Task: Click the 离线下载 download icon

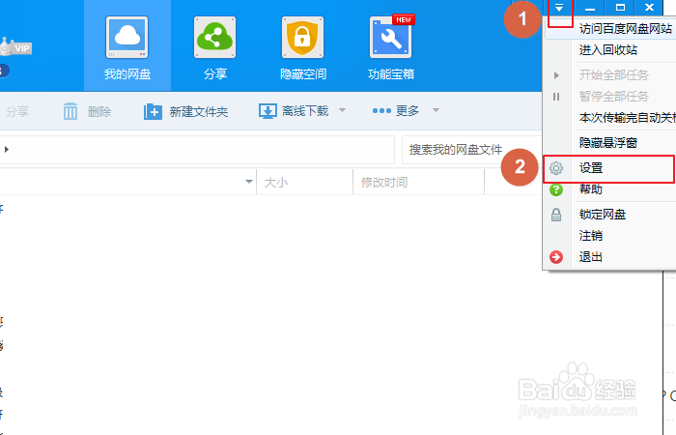Action: (x=268, y=111)
